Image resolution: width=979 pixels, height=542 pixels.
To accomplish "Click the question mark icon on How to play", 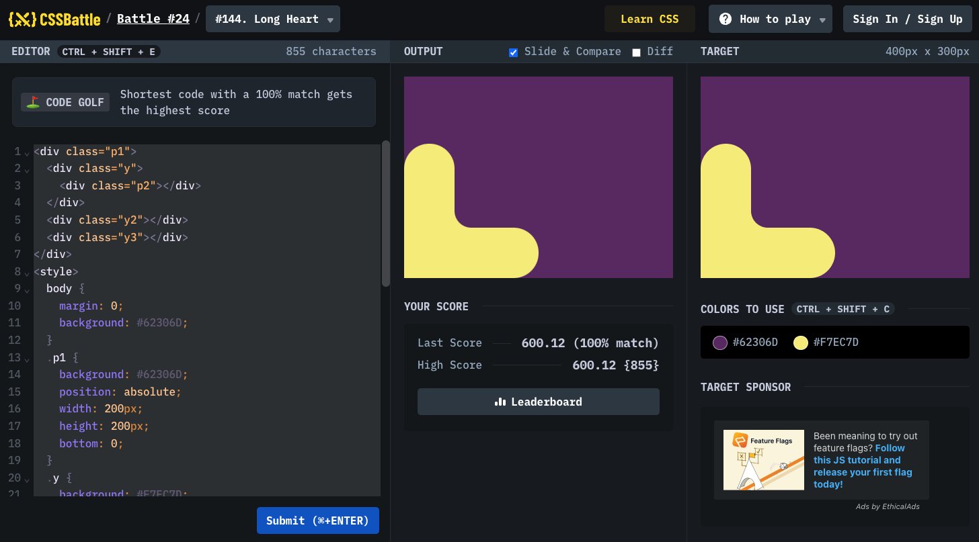I will [x=726, y=19].
